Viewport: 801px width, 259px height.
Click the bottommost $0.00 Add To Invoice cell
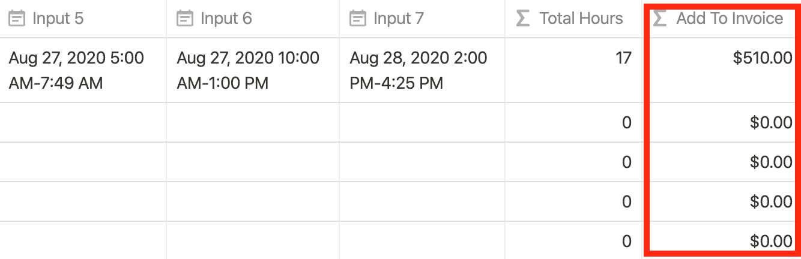722,241
